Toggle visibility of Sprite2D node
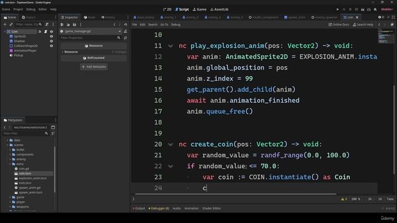The height and width of the screenshot is (223, 397). point(51,37)
